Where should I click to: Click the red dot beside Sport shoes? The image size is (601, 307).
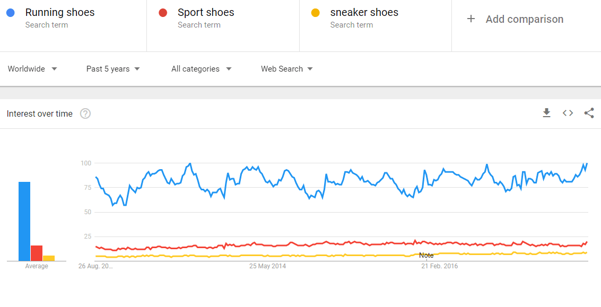click(x=163, y=13)
